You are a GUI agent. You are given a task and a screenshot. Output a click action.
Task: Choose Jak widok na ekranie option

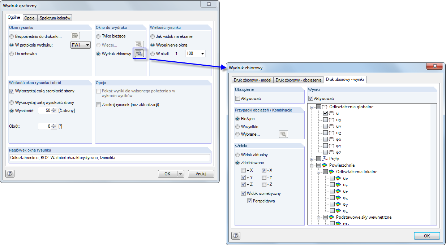(153, 36)
